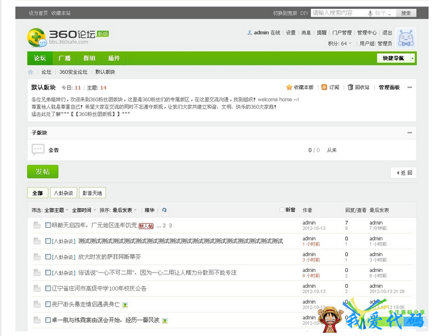Collapse the 子版块 section
The width and height of the screenshot is (435, 336).
tap(409, 132)
